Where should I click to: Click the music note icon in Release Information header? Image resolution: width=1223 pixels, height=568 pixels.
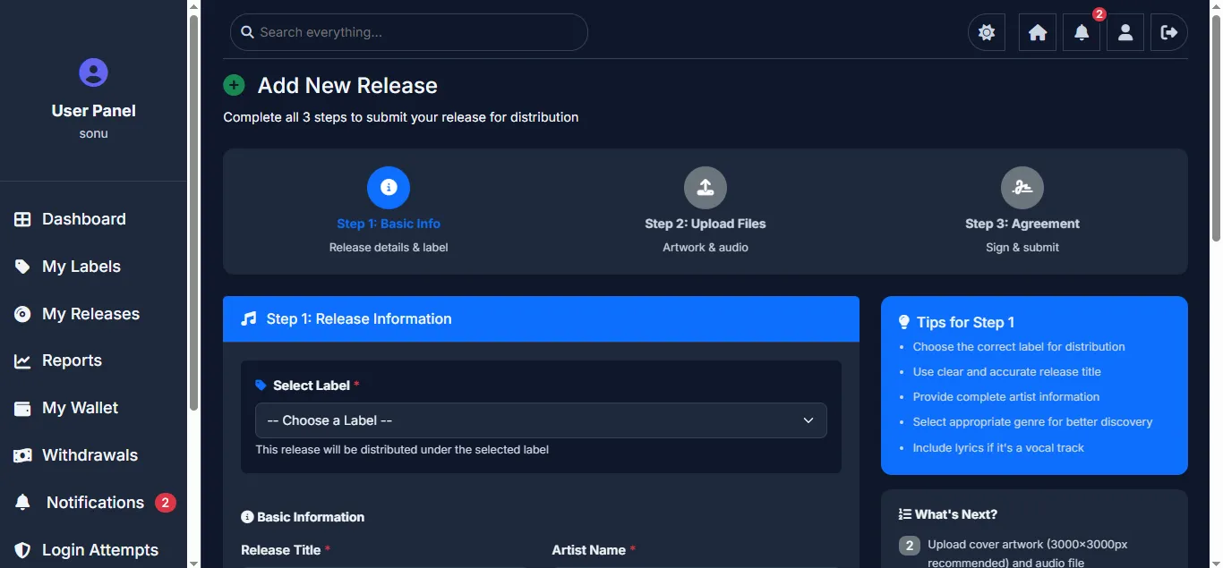coord(249,318)
